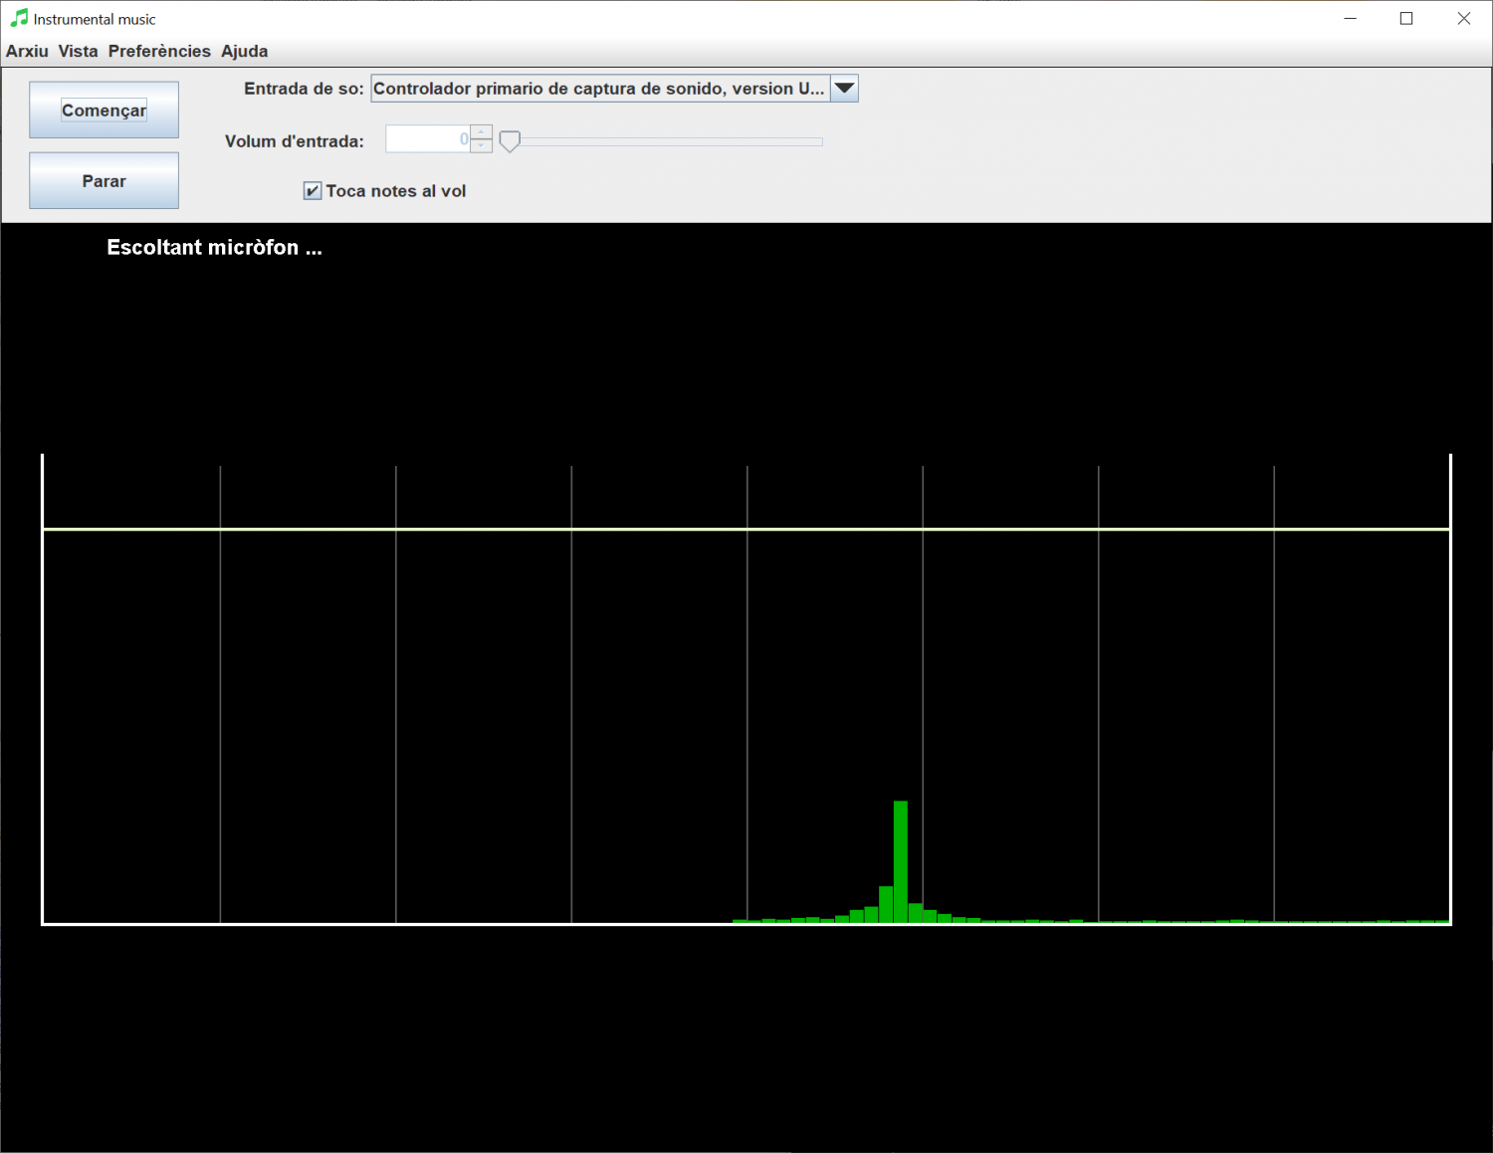Click the Volum d'entrada slider thumb
1493x1153 pixels.
(x=510, y=141)
